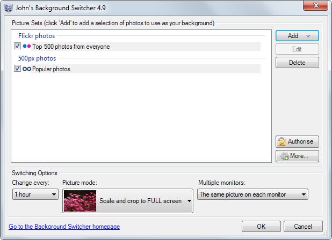The height and width of the screenshot is (240, 332).
Task: Click the Picture Sets instruction label
Action: pos(113,23)
